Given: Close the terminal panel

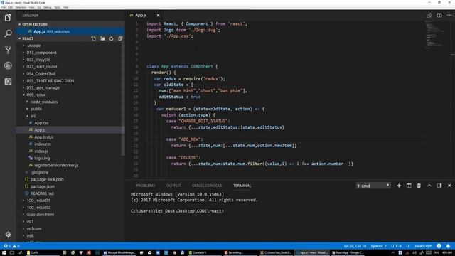Looking at the screenshot, I should pos(449,186).
